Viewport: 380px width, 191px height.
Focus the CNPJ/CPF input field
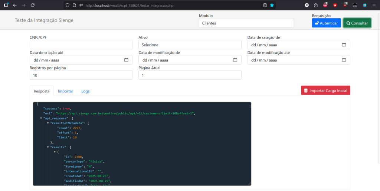81,45
